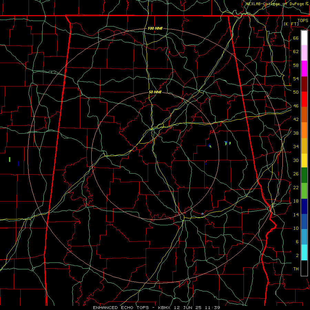Click the white 66 kft color swatch
The width and height of the screenshot is (310, 310).
click(x=304, y=38)
